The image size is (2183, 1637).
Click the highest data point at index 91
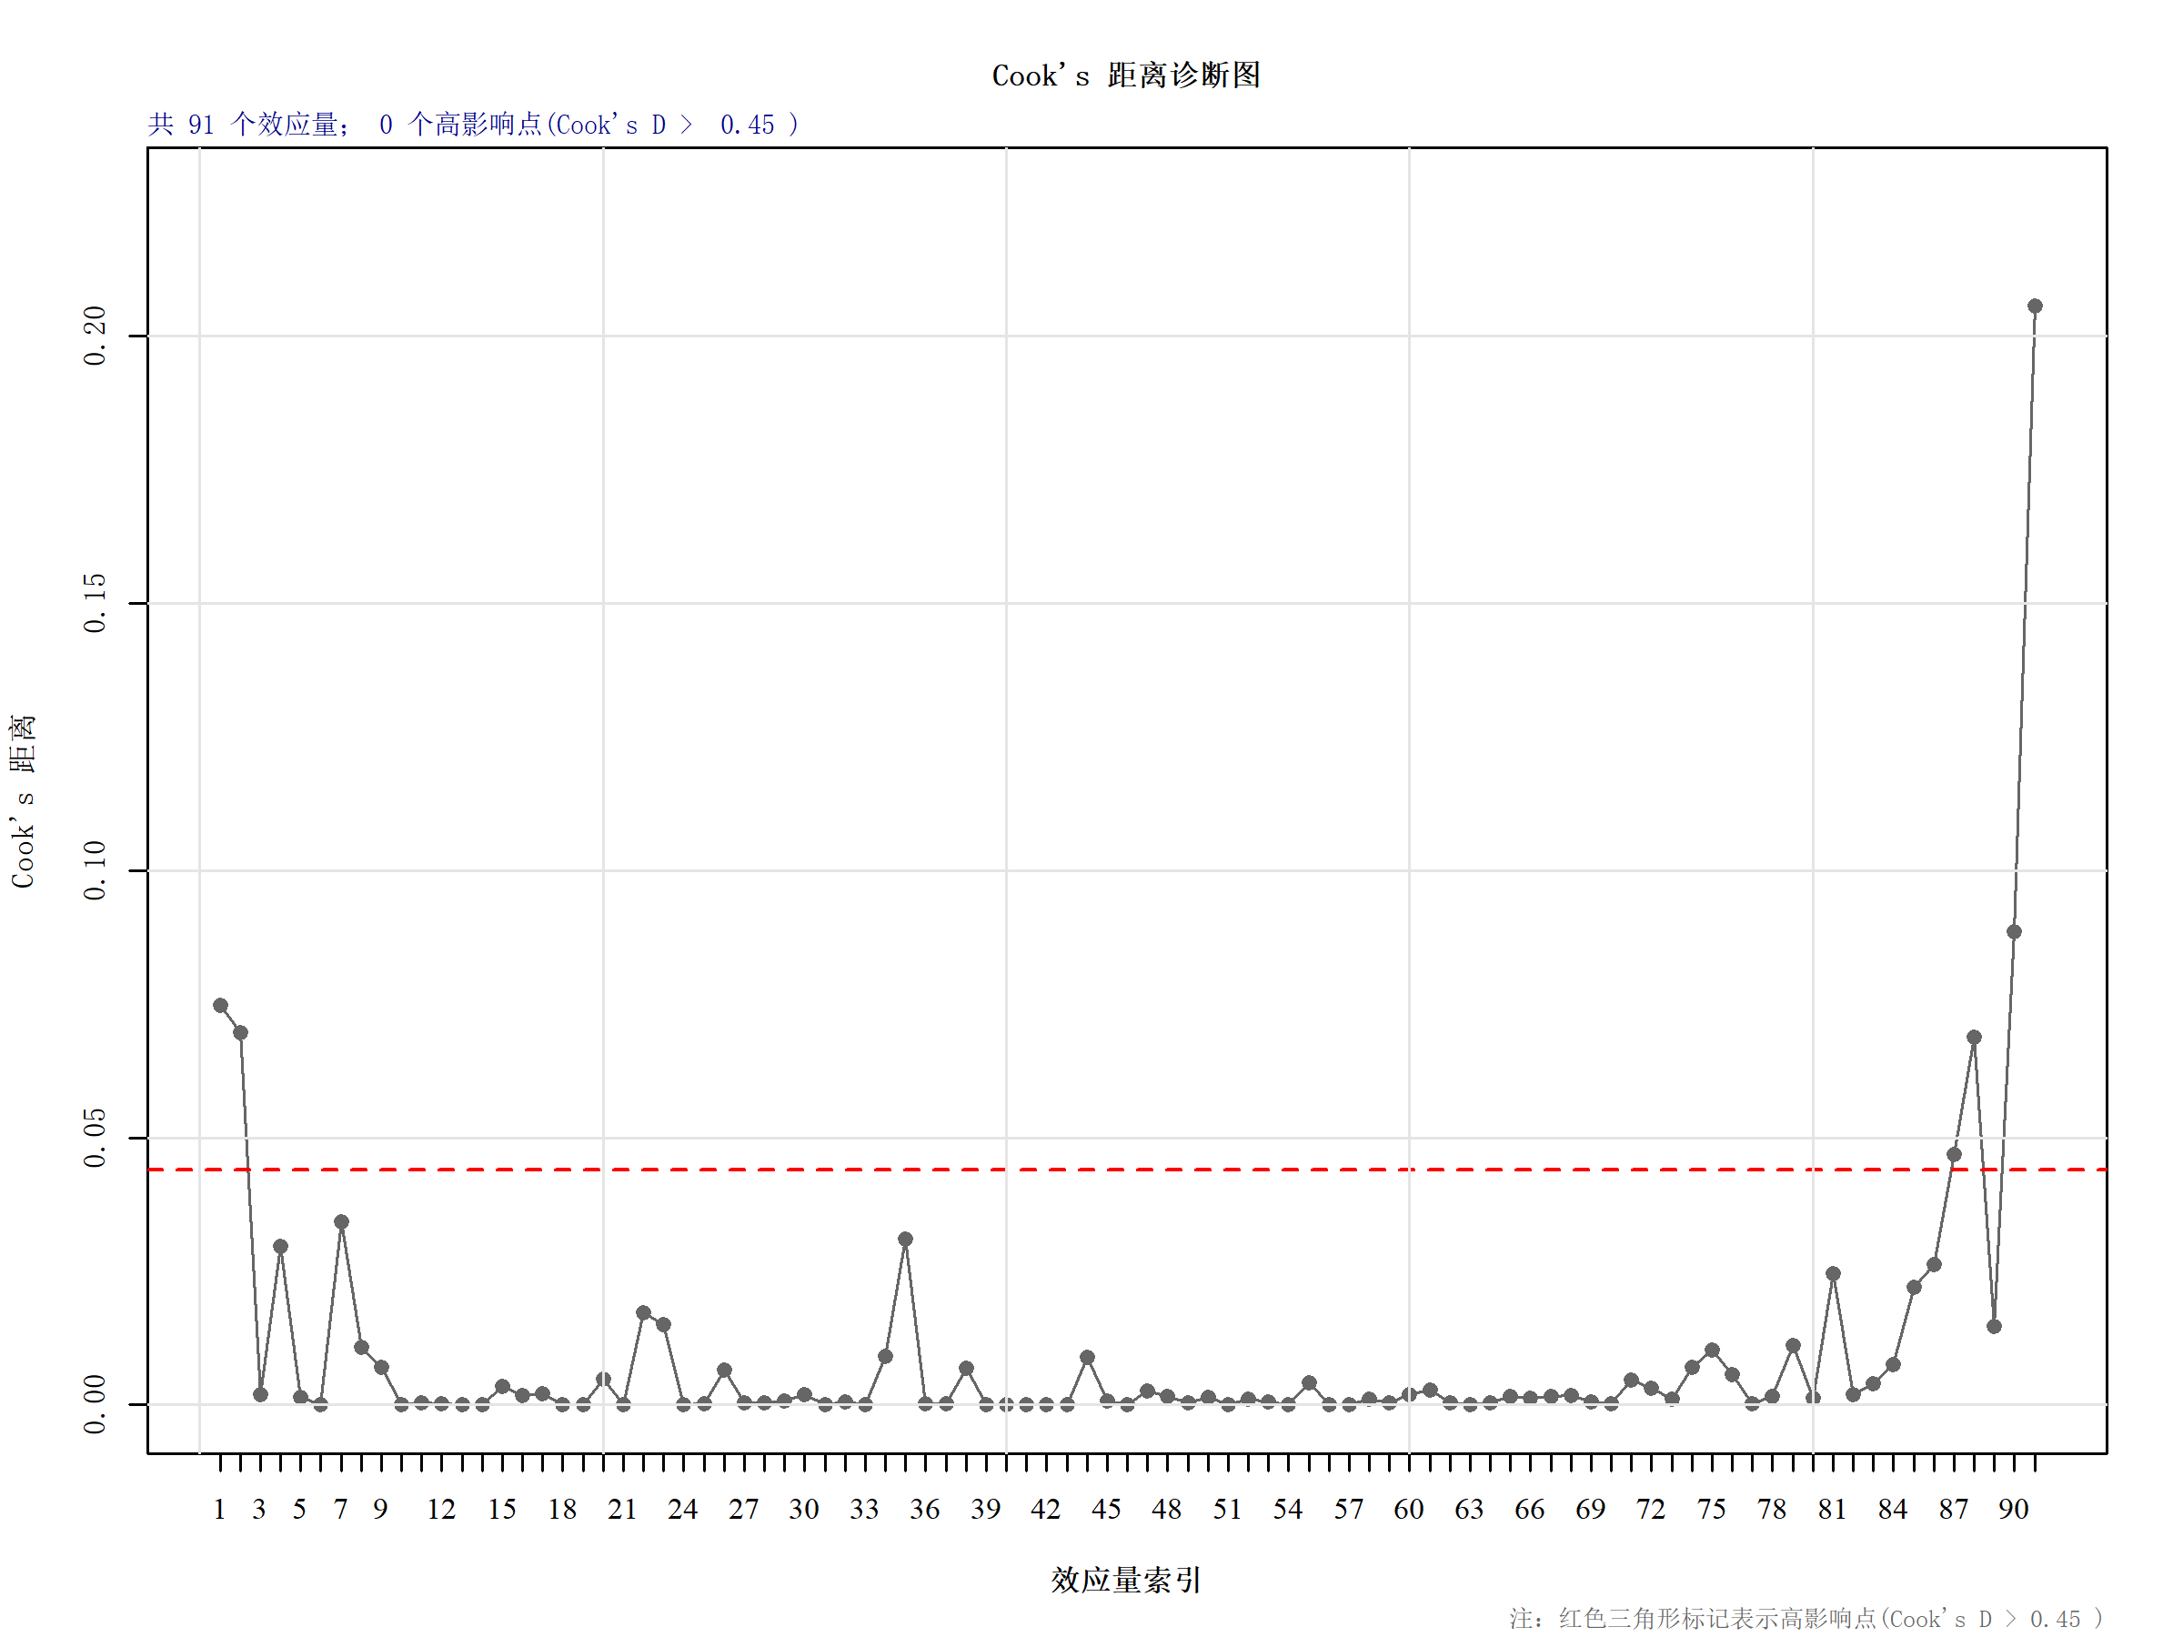pyautogui.click(x=2034, y=306)
